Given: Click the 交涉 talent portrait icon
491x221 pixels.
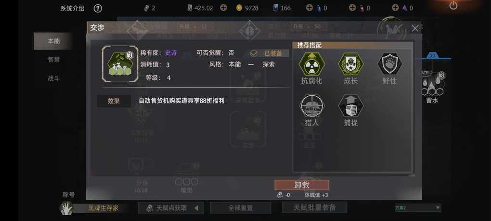Looking at the screenshot, I should point(120,64).
